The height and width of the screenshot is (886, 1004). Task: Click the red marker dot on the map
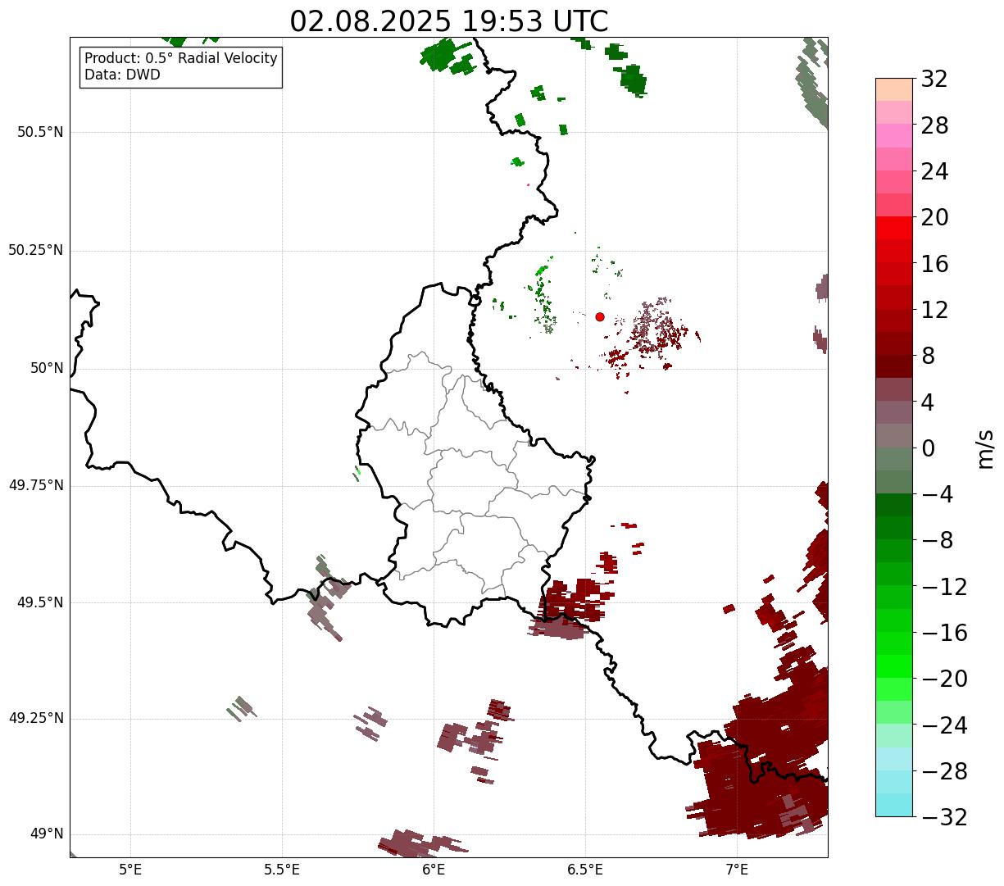coord(600,316)
